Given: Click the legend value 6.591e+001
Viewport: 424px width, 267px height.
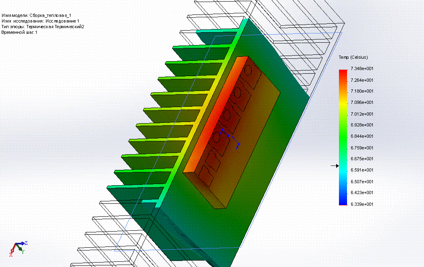Looking at the screenshot, I should [362, 170].
